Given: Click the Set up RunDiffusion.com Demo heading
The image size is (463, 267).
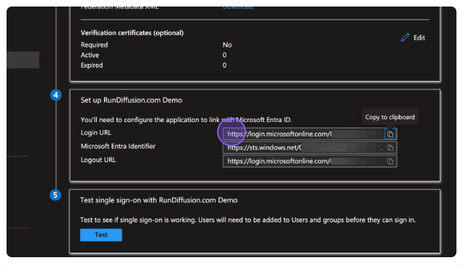Looking at the screenshot, I should click(x=131, y=100).
